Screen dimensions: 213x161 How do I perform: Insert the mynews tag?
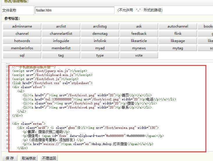tap(139, 48)
